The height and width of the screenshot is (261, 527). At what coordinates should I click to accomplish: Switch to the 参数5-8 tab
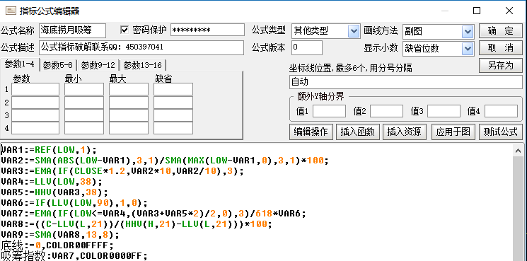click(58, 65)
